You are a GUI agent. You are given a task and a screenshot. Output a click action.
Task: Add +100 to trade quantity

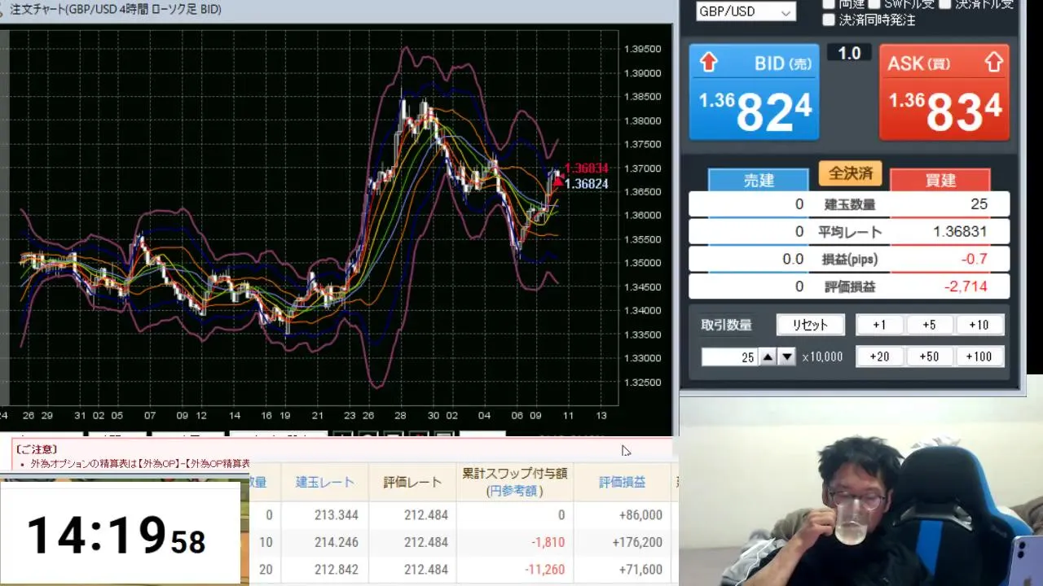[x=979, y=356]
